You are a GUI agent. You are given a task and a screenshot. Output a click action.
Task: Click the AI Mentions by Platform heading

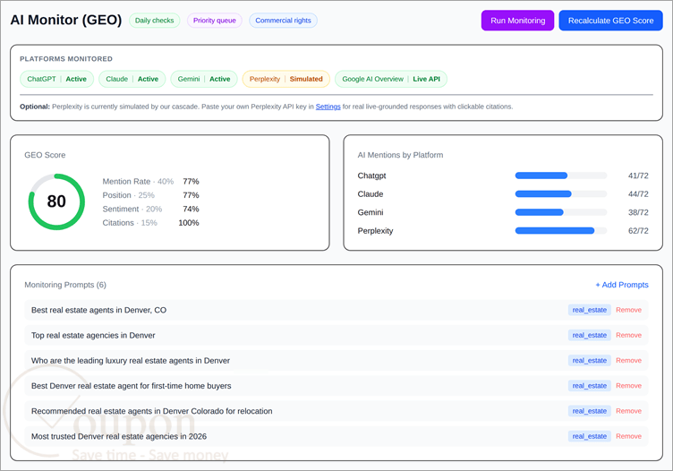pos(400,155)
